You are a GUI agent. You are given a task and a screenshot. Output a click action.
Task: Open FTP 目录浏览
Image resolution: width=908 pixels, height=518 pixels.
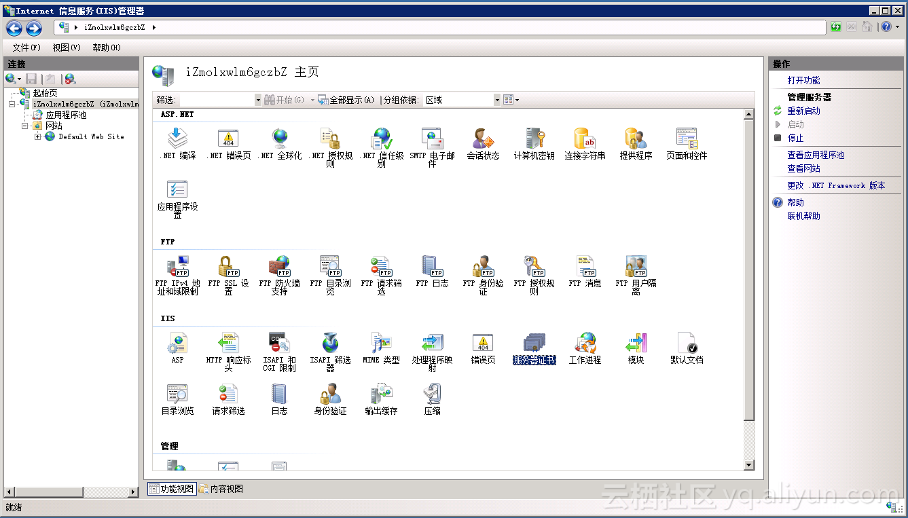pos(330,275)
